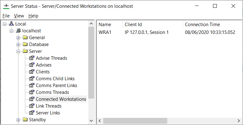Viewport: 243px width, 125px height.
Task: Click the Server Status app icon in title bar
Action: tap(6, 6)
